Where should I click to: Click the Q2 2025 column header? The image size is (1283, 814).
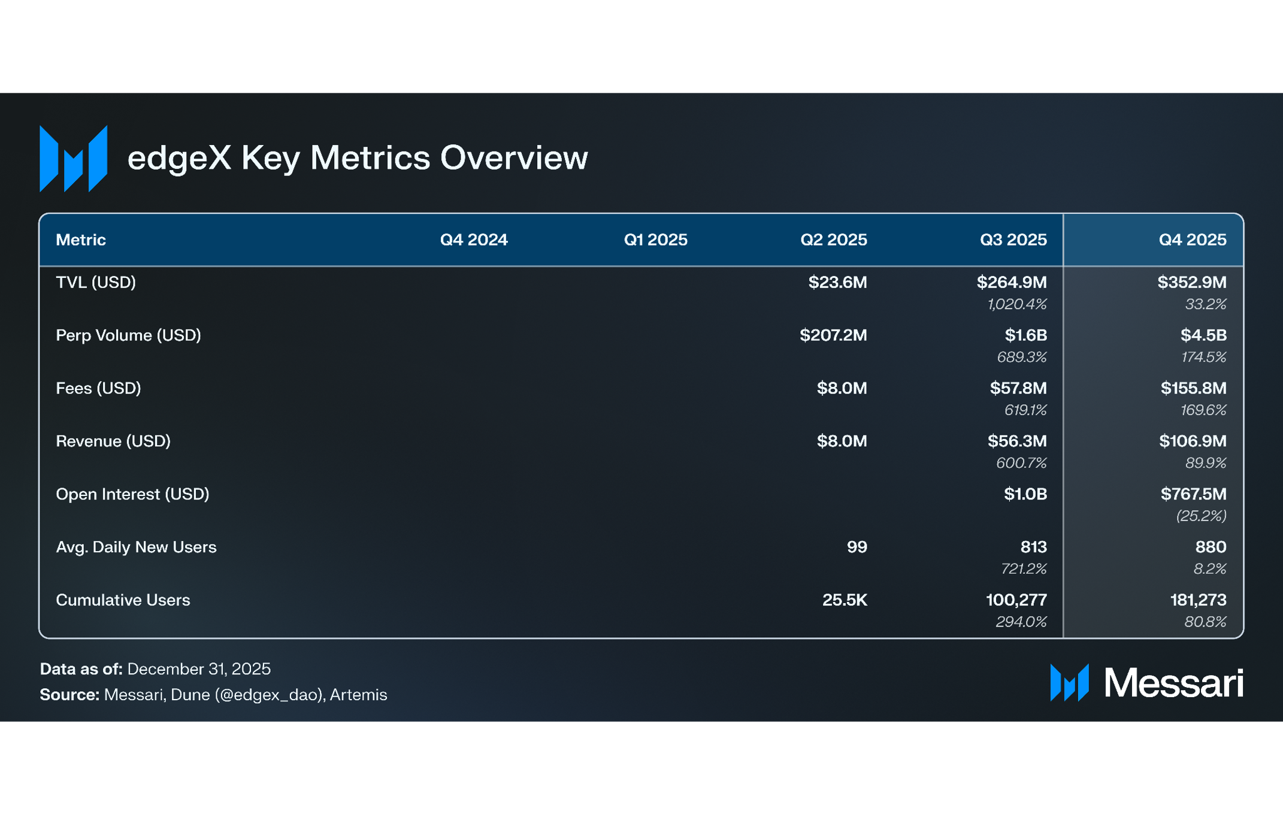point(833,240)
